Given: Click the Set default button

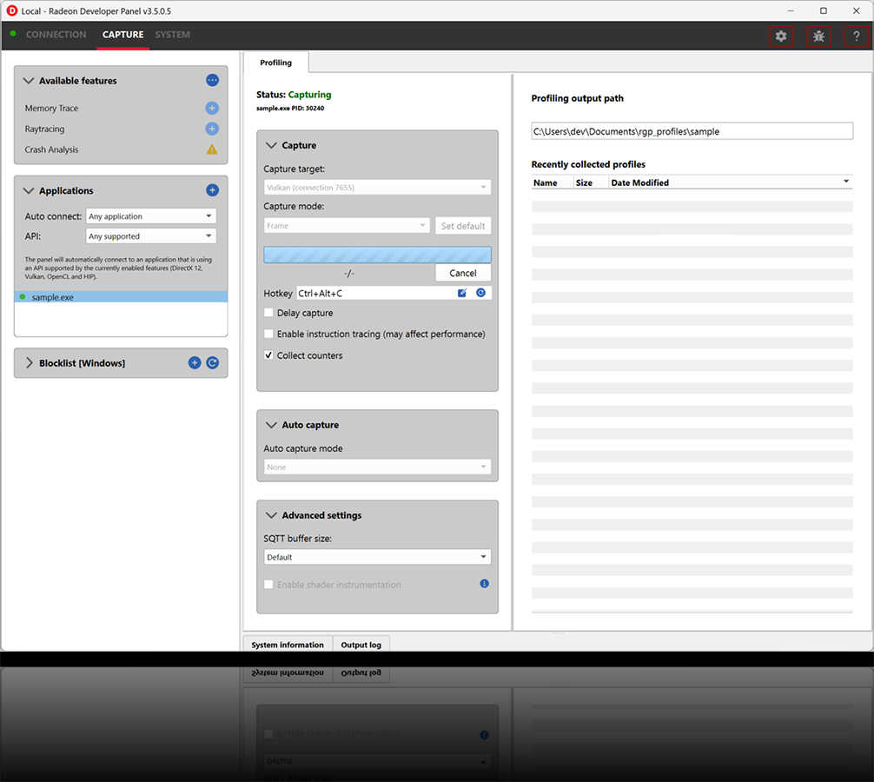Looking at the screenshot, I should click(463, 226).
